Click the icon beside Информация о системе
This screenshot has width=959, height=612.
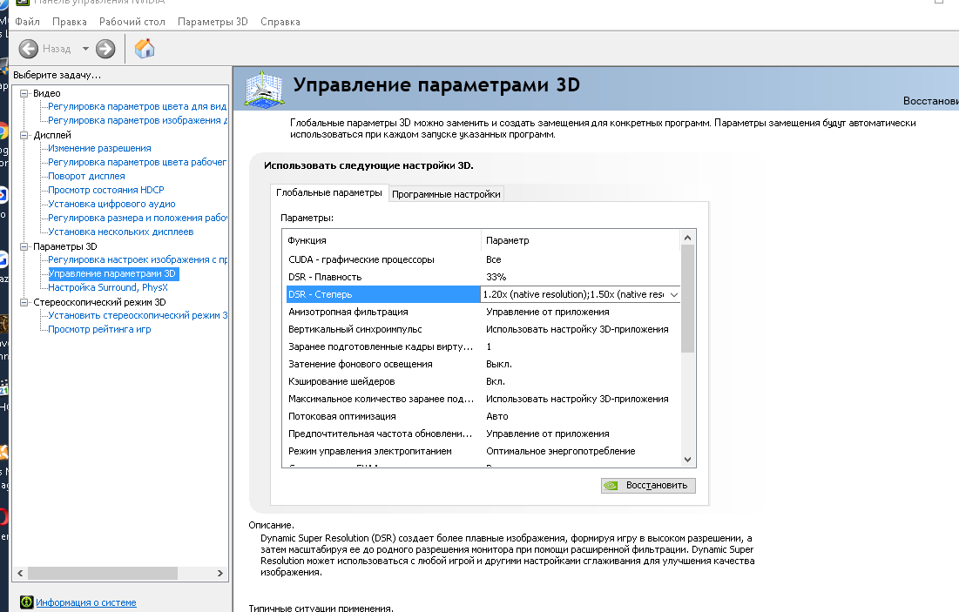[x=26, y=602]
